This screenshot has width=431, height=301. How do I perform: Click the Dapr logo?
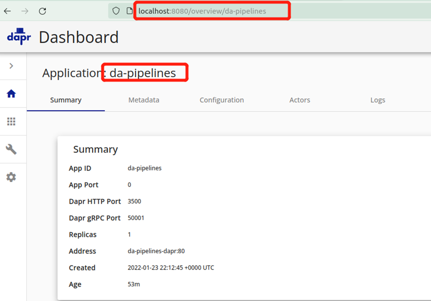19,36
